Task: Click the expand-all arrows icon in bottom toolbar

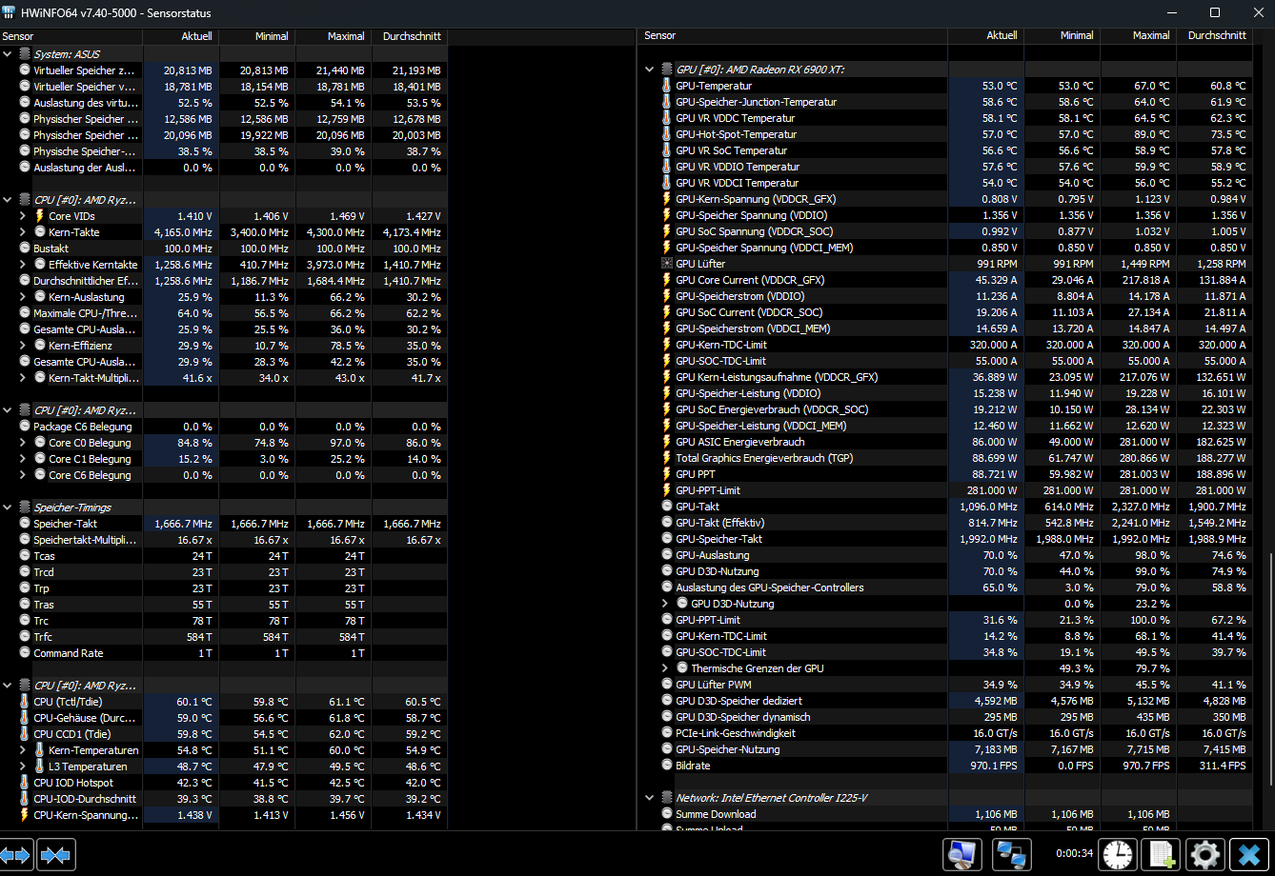Action: (16, 855)
